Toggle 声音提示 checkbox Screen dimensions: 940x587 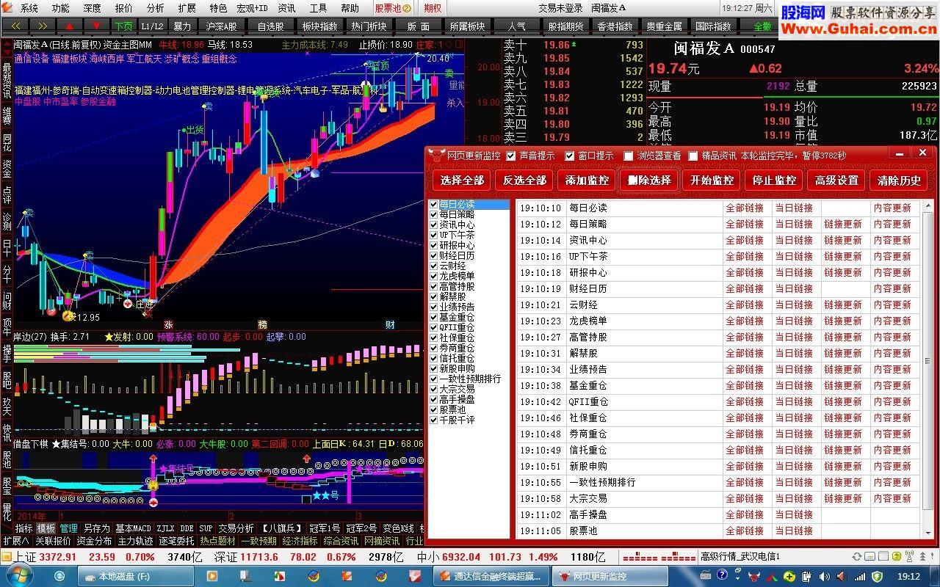point(511,156)
